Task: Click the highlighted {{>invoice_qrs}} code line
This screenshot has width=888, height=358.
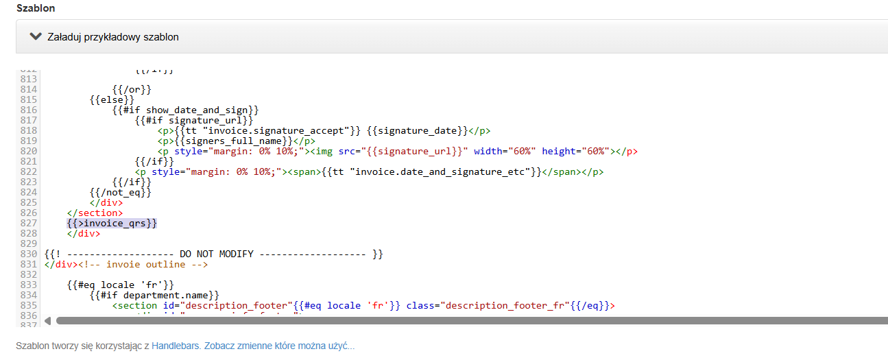Action: pos(112,223)
